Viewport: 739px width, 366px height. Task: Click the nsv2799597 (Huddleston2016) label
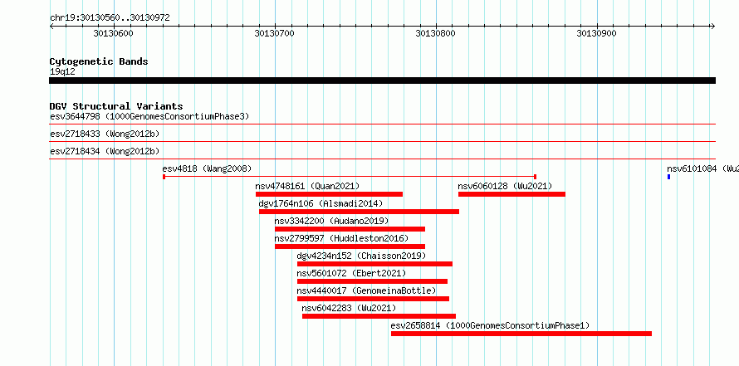tap(341, 238)
